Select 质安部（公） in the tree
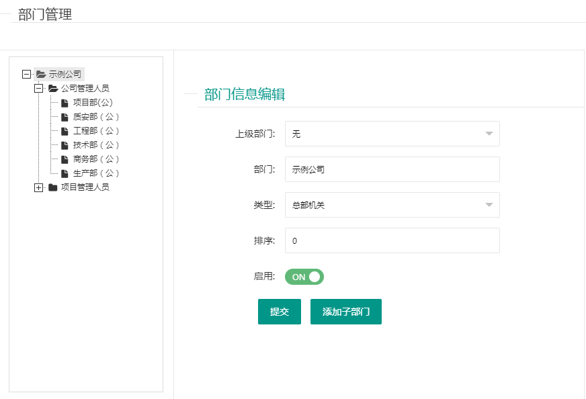Screen dimensions: 586x399 coord(96,117)
